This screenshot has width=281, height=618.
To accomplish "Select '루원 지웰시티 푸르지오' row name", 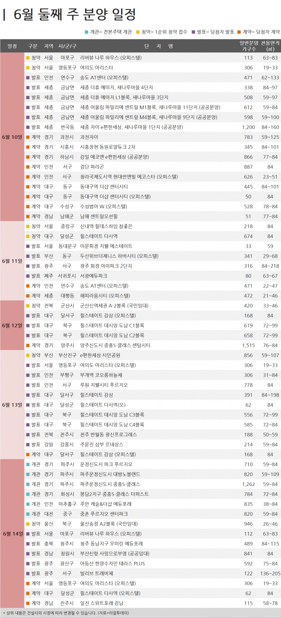I will click(103, 385).
